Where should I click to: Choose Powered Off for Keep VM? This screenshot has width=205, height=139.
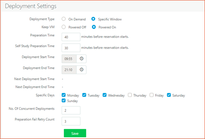(64, 27)
